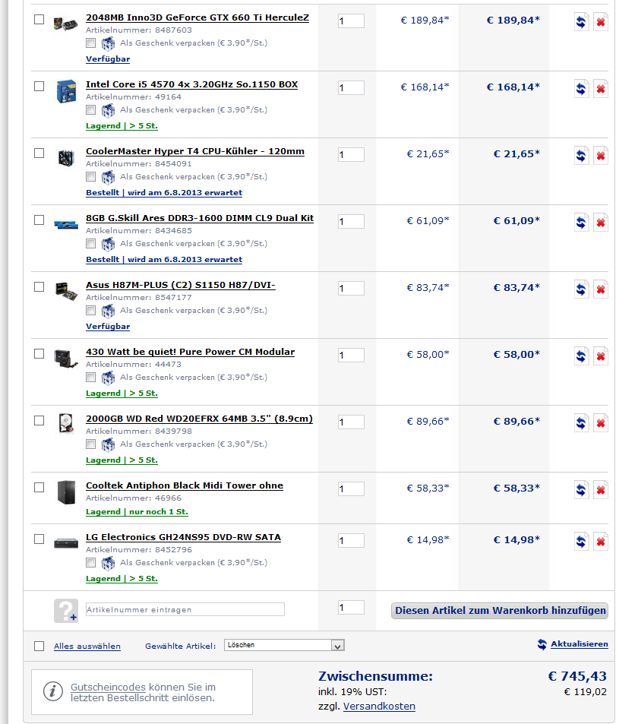Viewport: 619px width, 724px height.
Task: Click the Zwischensumme amount € 745,43
Action: pos(577,676)
